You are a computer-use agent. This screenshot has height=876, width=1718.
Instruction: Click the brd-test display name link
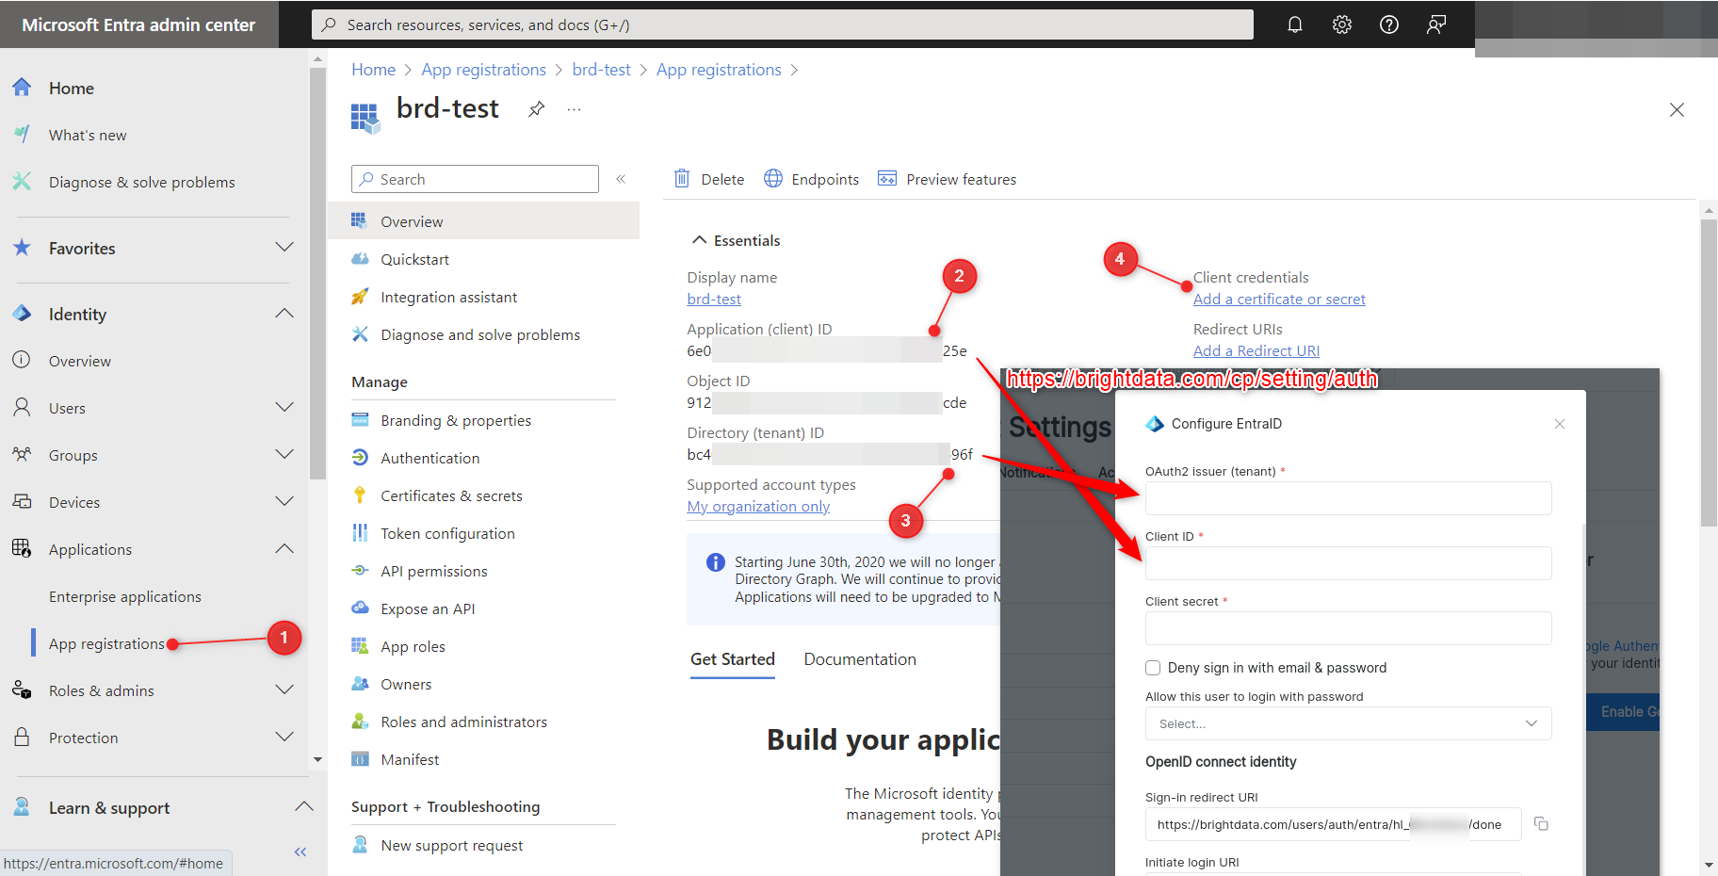click(714, 300)
